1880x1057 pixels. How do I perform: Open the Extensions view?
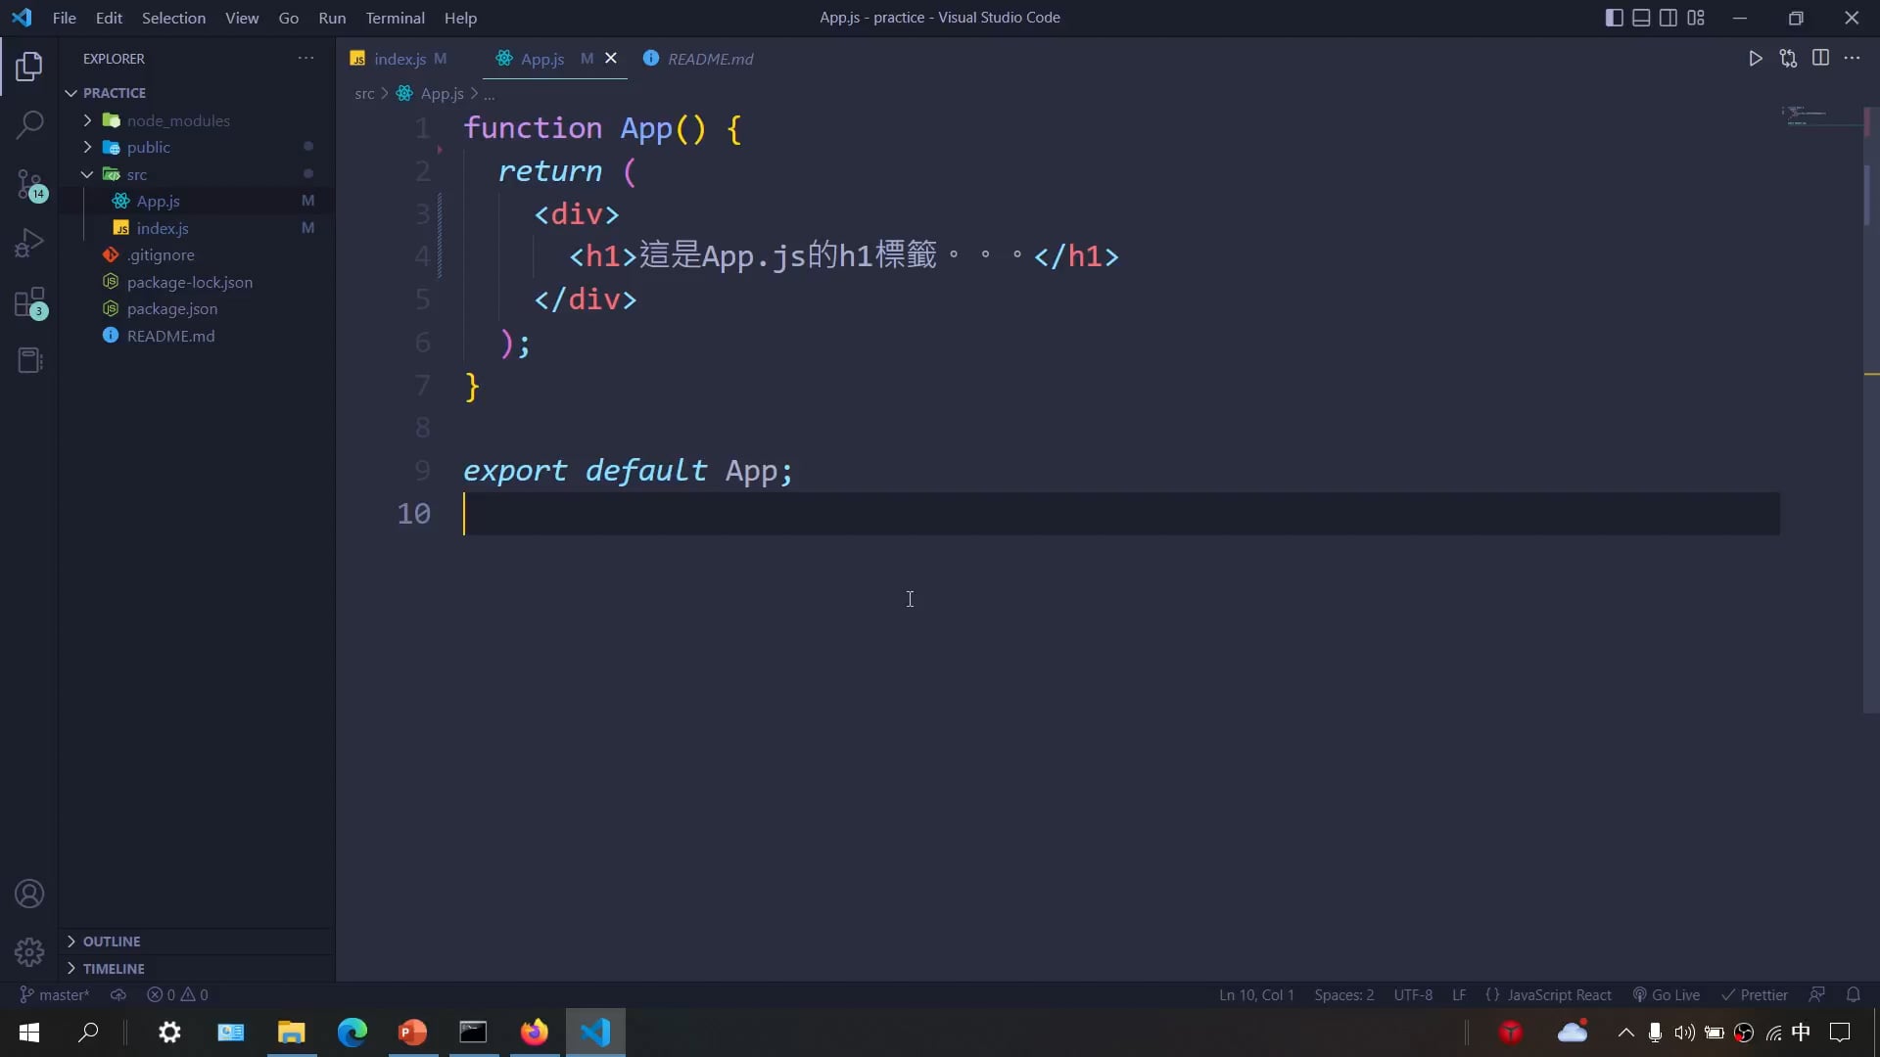(x=29, y=302)
